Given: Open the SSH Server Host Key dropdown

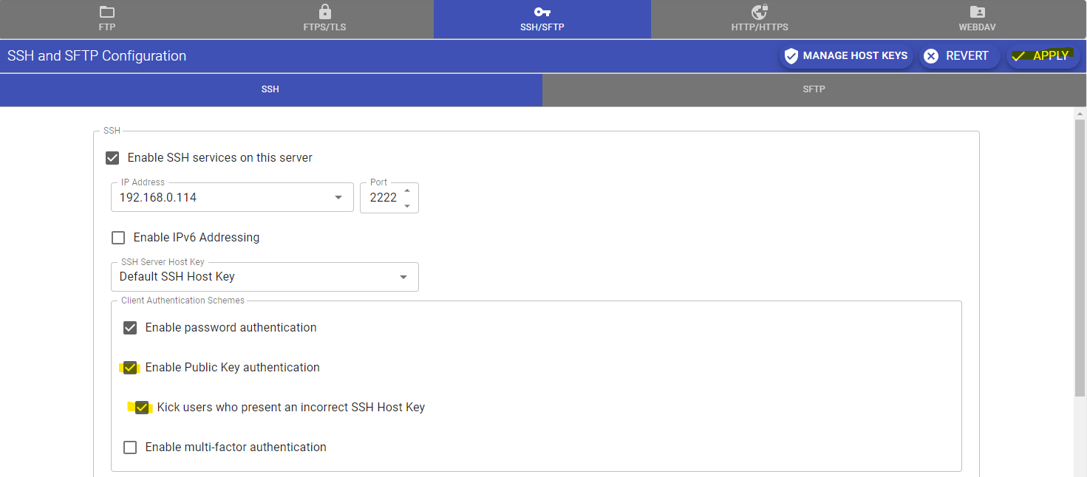Looking at the screenshot, I should (x=403, y=276).
